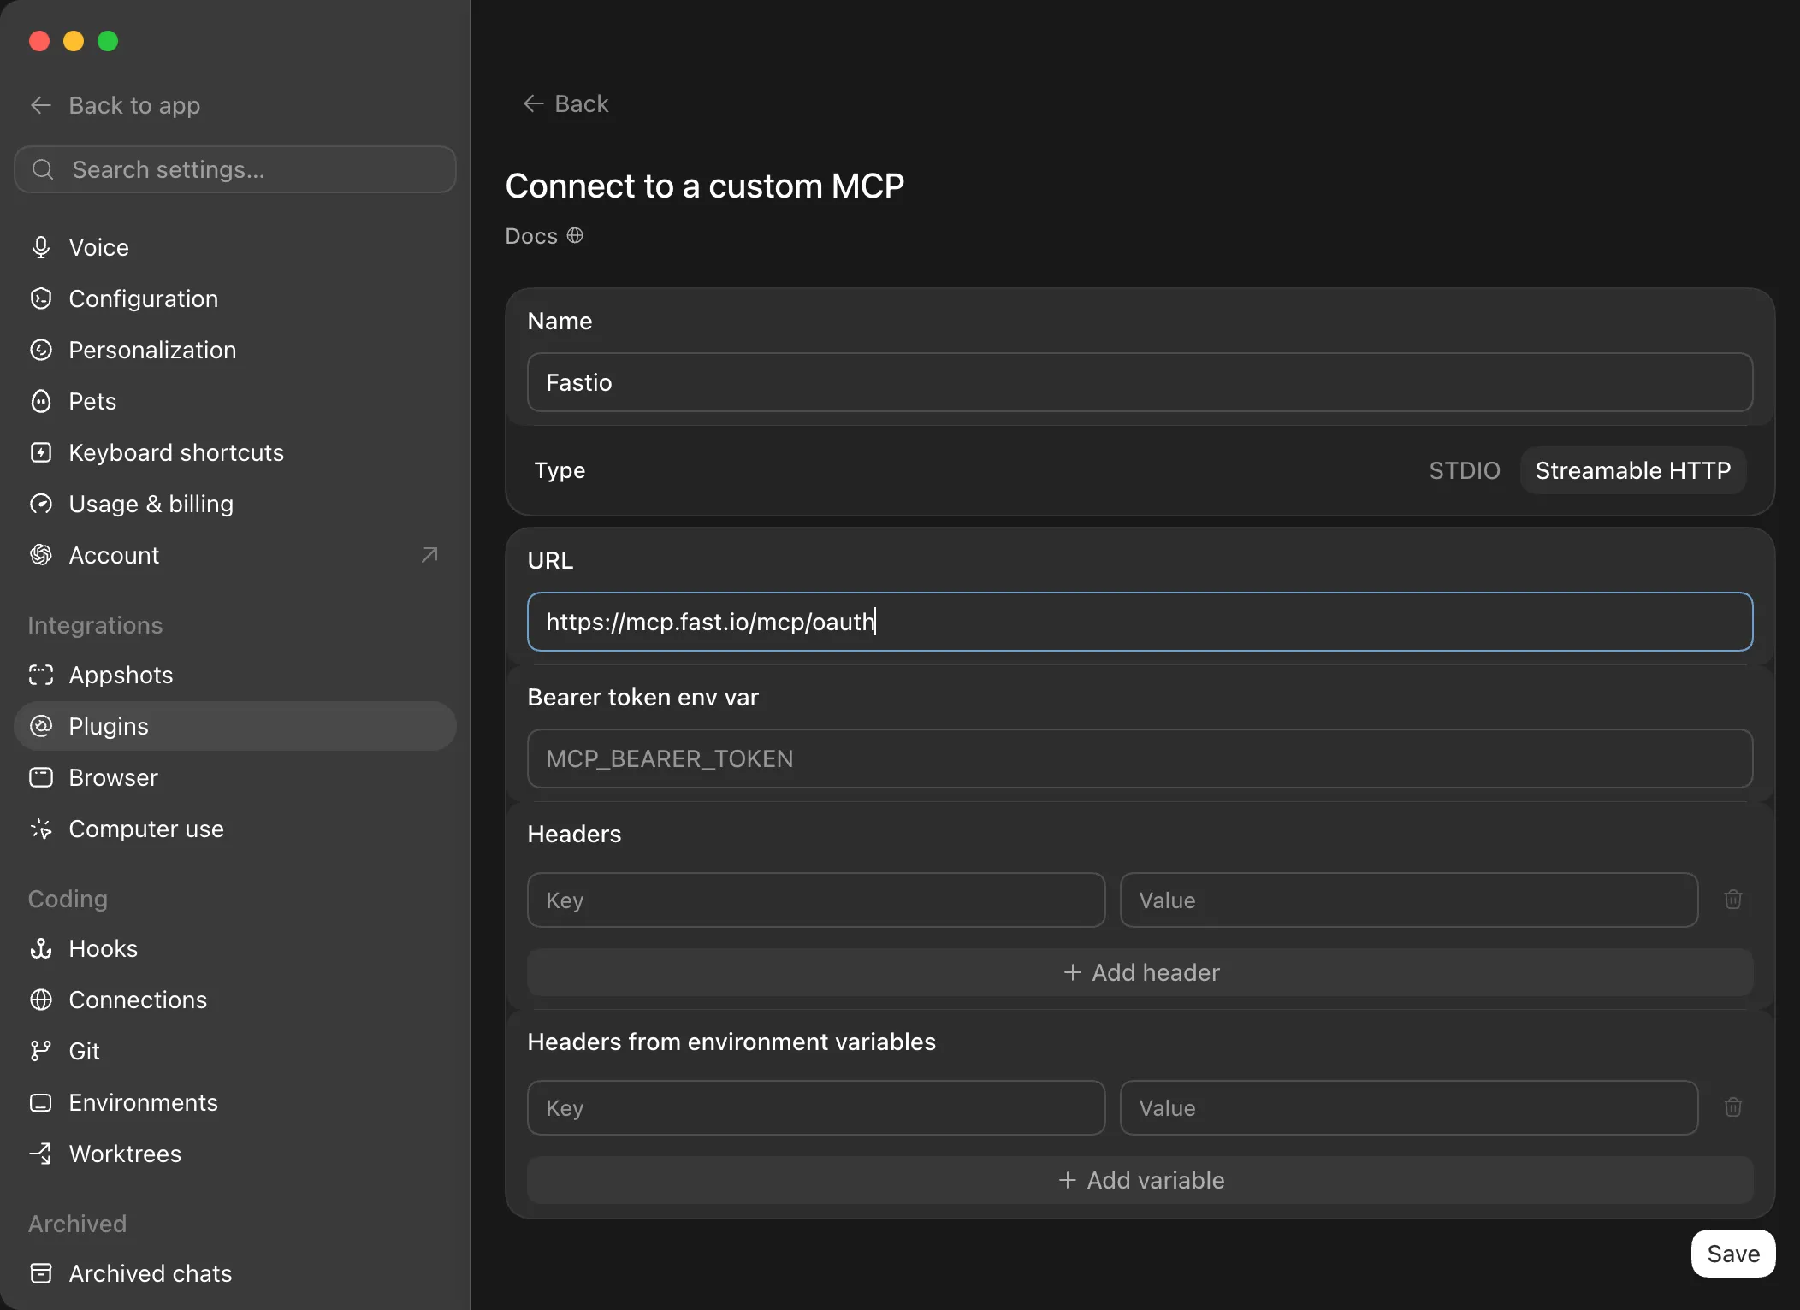This screenshot has height=1310, width=1800.
Task: Click the Name field containing Fastio
Action: point(1140,382)
